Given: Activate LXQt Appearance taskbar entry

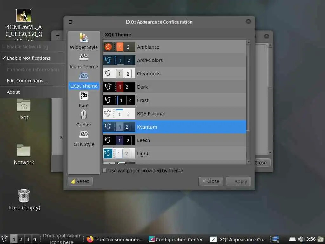Looking at the screenshot, I should pyautogui.click(x=238, y=239).
